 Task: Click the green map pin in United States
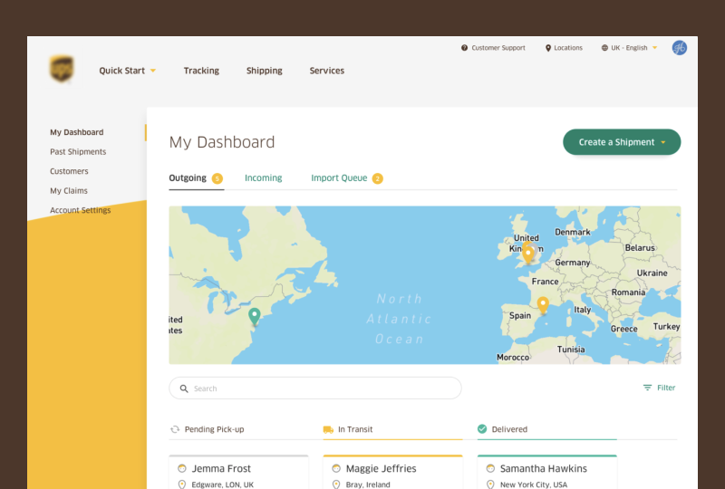(x=255, y=317)
